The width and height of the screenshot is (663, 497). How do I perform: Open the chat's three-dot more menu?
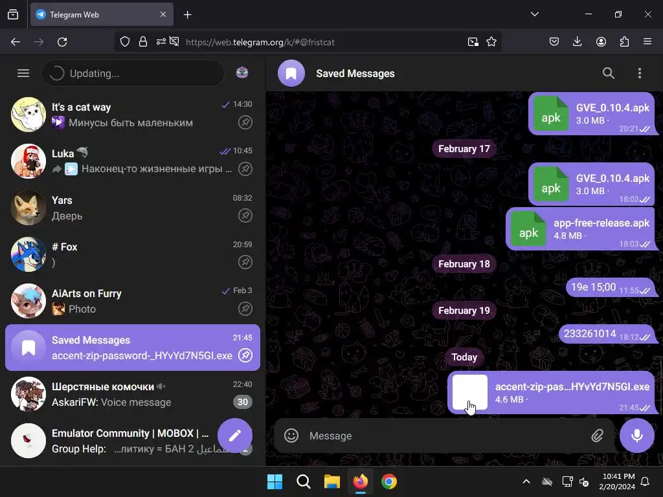[x=640, y=73]
